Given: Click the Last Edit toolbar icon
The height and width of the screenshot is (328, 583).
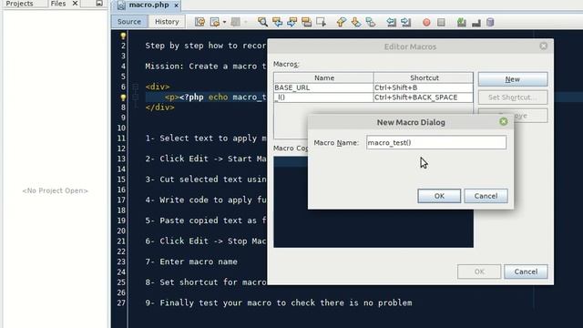Looking at the screenshot, I should [199, 22].
